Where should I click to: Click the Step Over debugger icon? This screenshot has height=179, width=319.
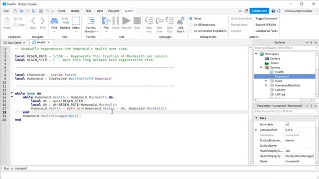pyautogui.click(x=159, y=21)
